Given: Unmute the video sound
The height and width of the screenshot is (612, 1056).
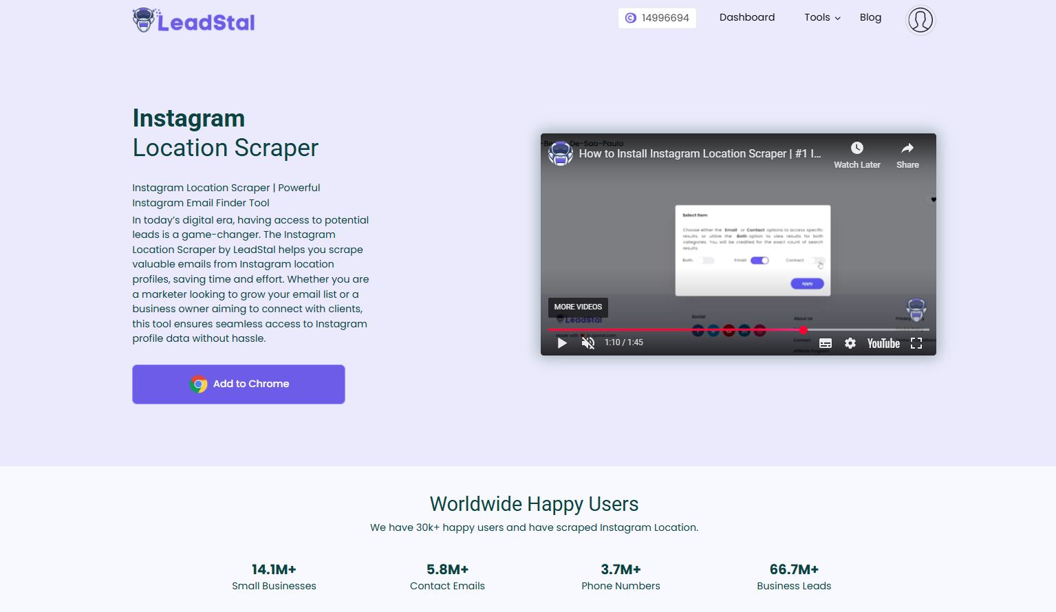Looking at the screenshot, I should point(588,343).
